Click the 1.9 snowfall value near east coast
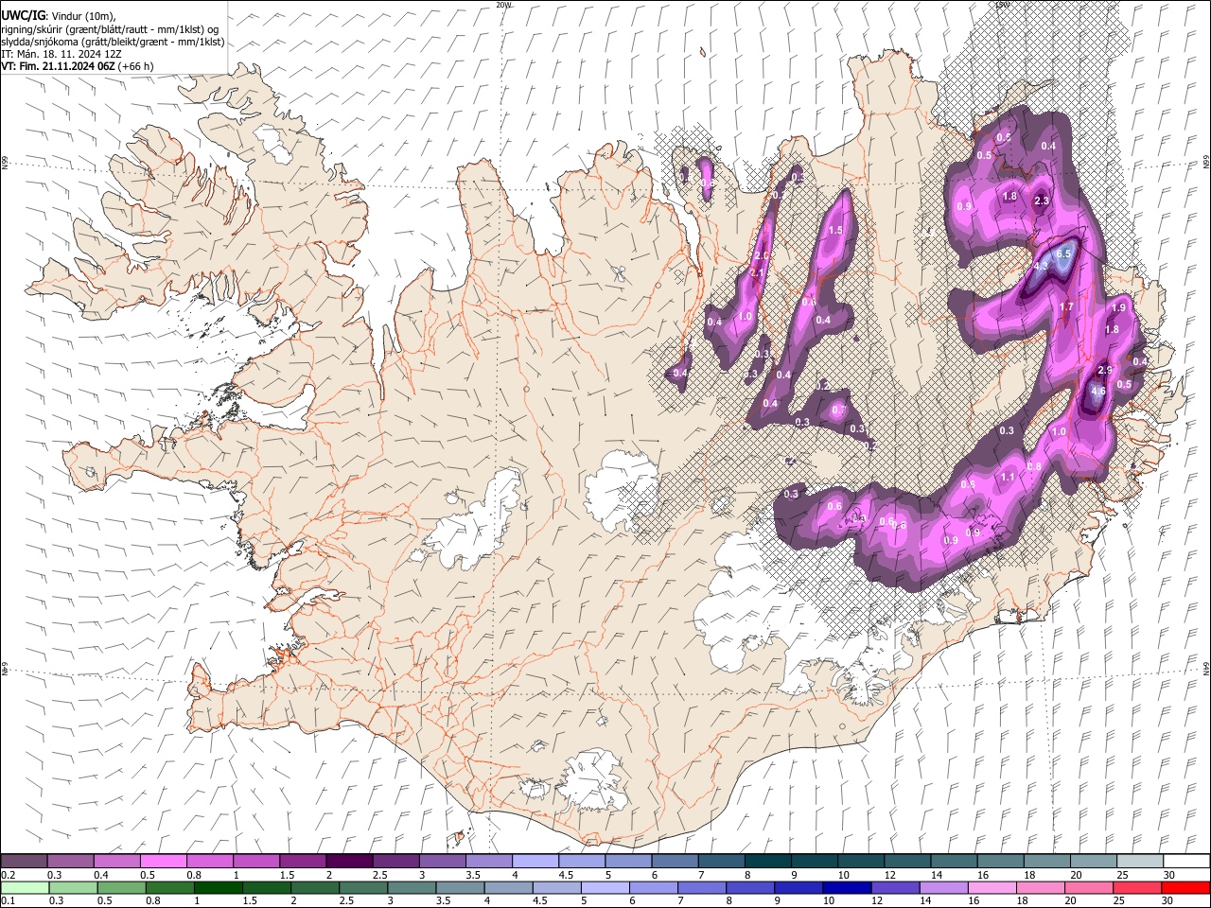 point(1118,307)
